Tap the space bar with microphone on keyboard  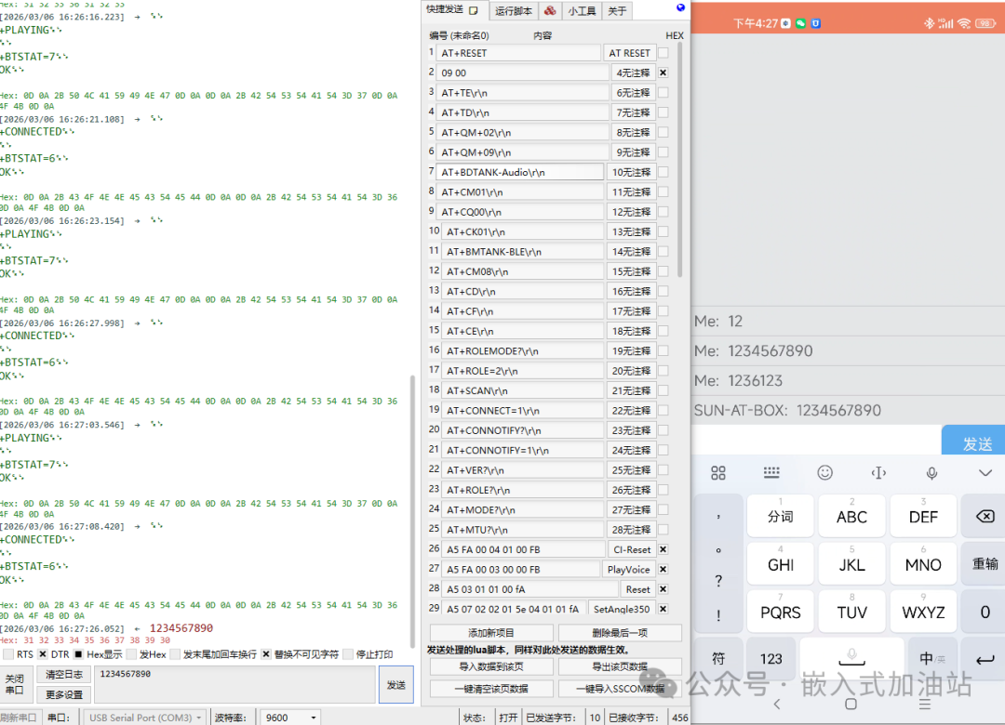pyautogui.click(x=851, y=658)
